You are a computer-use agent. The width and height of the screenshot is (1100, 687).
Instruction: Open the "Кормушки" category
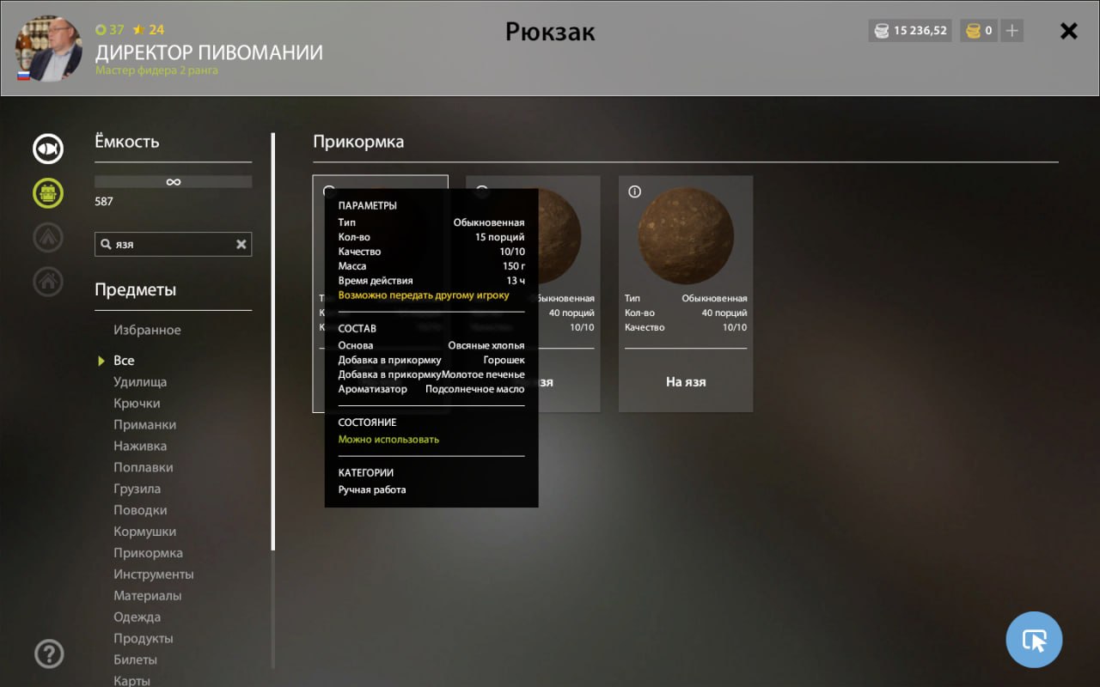coord(144,532)
